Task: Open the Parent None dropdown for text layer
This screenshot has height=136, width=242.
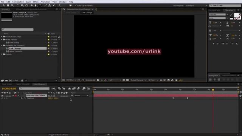Action: [x=82, y=96]
